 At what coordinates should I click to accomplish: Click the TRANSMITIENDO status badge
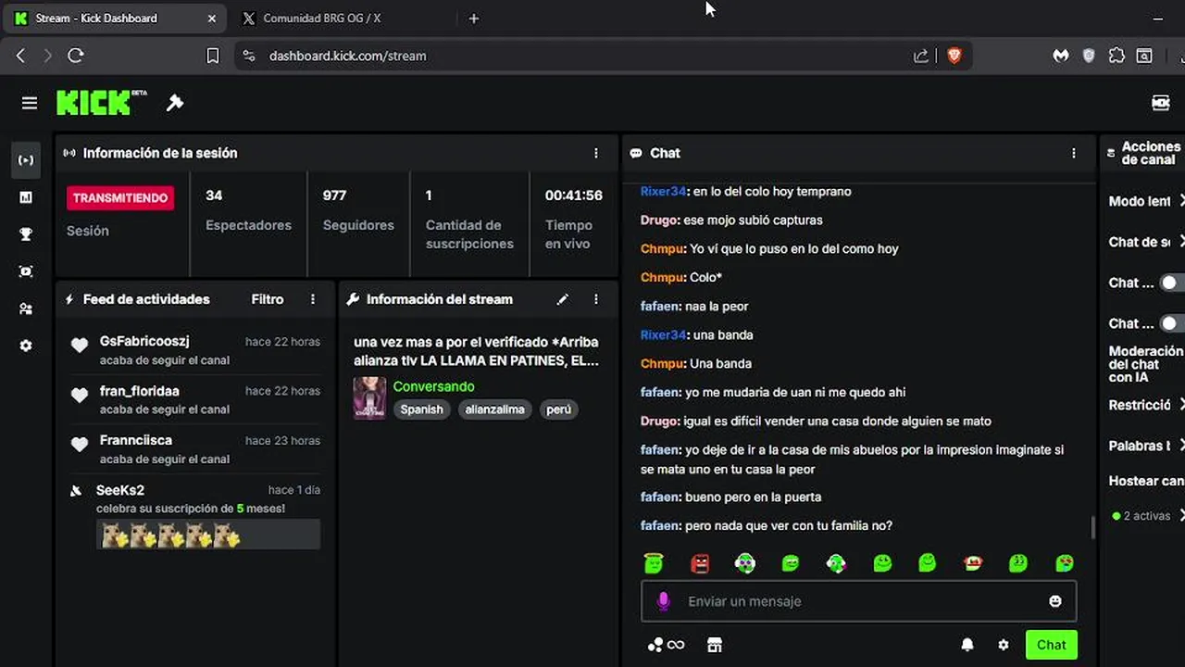click(120, 198)
